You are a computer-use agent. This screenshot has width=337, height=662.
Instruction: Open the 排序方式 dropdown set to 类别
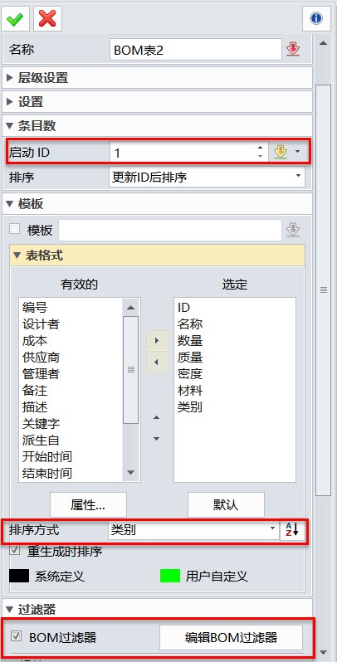(193, 530)
